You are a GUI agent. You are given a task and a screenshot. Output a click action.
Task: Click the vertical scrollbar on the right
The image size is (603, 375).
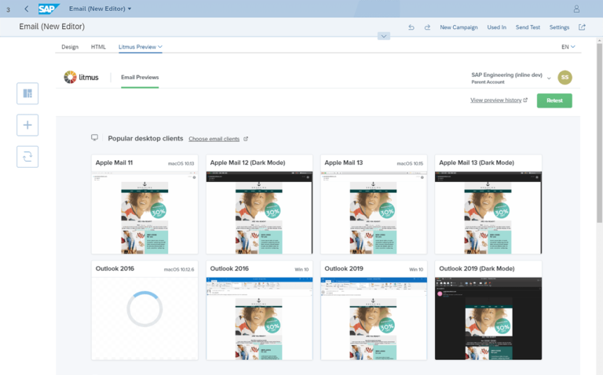(x=599, y=133)
